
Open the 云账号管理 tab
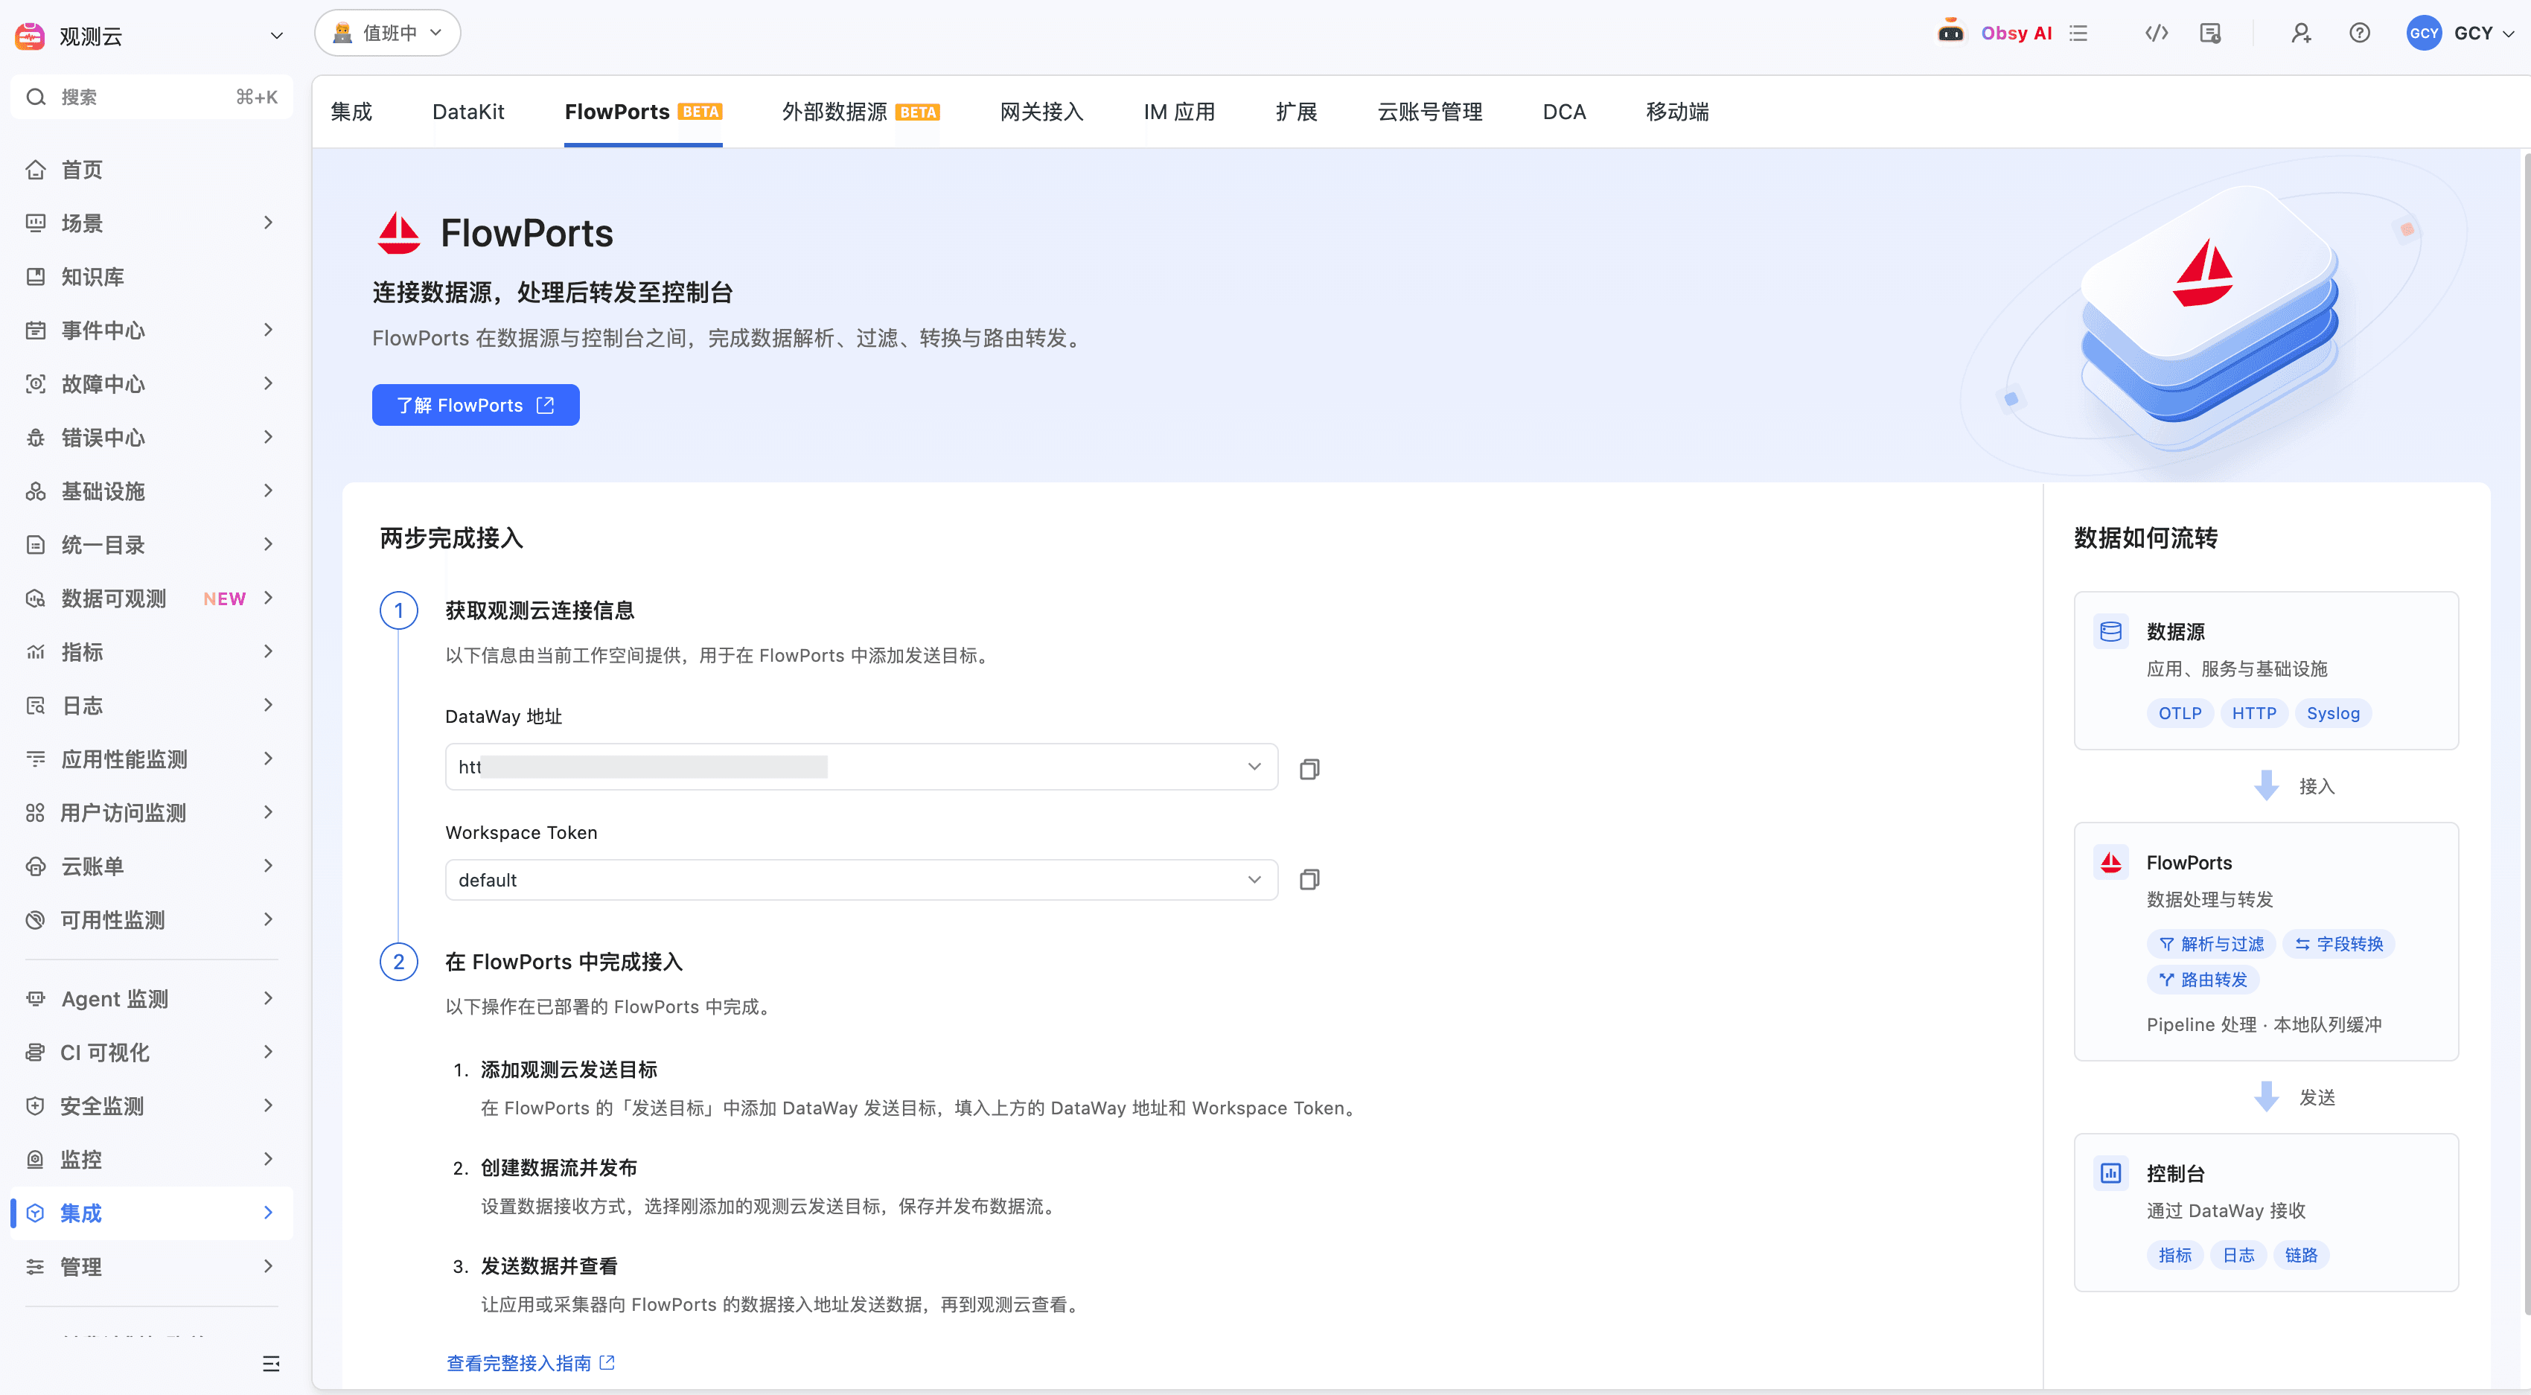coord(1429,112)
